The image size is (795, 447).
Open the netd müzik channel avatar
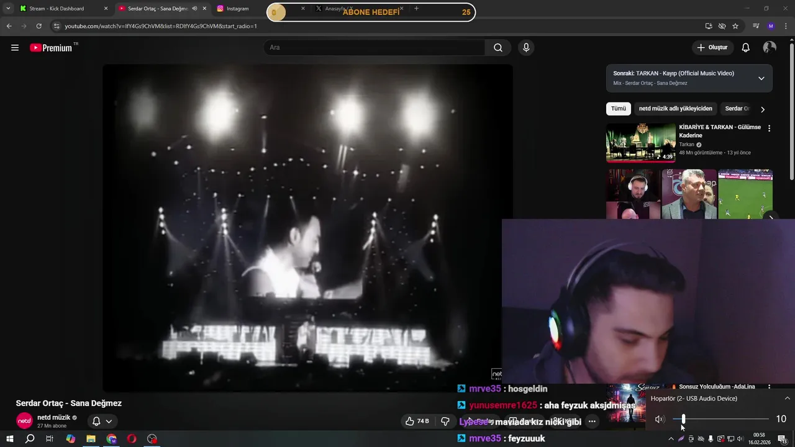tap(24, 421)
